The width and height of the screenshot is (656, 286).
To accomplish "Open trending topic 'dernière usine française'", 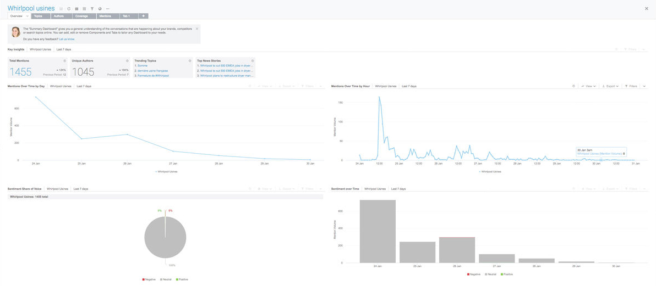I will click(x=152, y=70).
